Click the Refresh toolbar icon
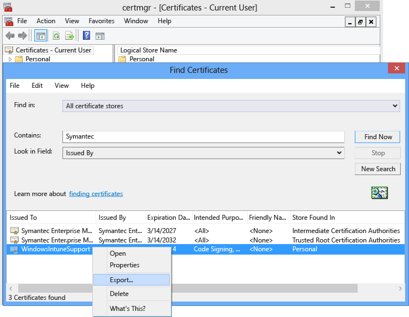 coord(56,35)
